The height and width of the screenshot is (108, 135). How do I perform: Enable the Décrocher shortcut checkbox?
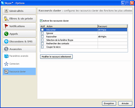[42, 30]
